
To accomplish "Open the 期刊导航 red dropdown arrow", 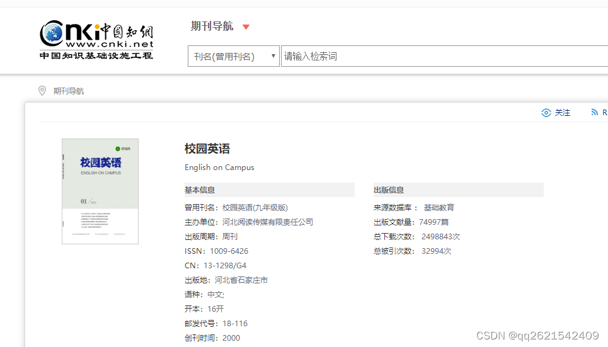I will 246,26.
